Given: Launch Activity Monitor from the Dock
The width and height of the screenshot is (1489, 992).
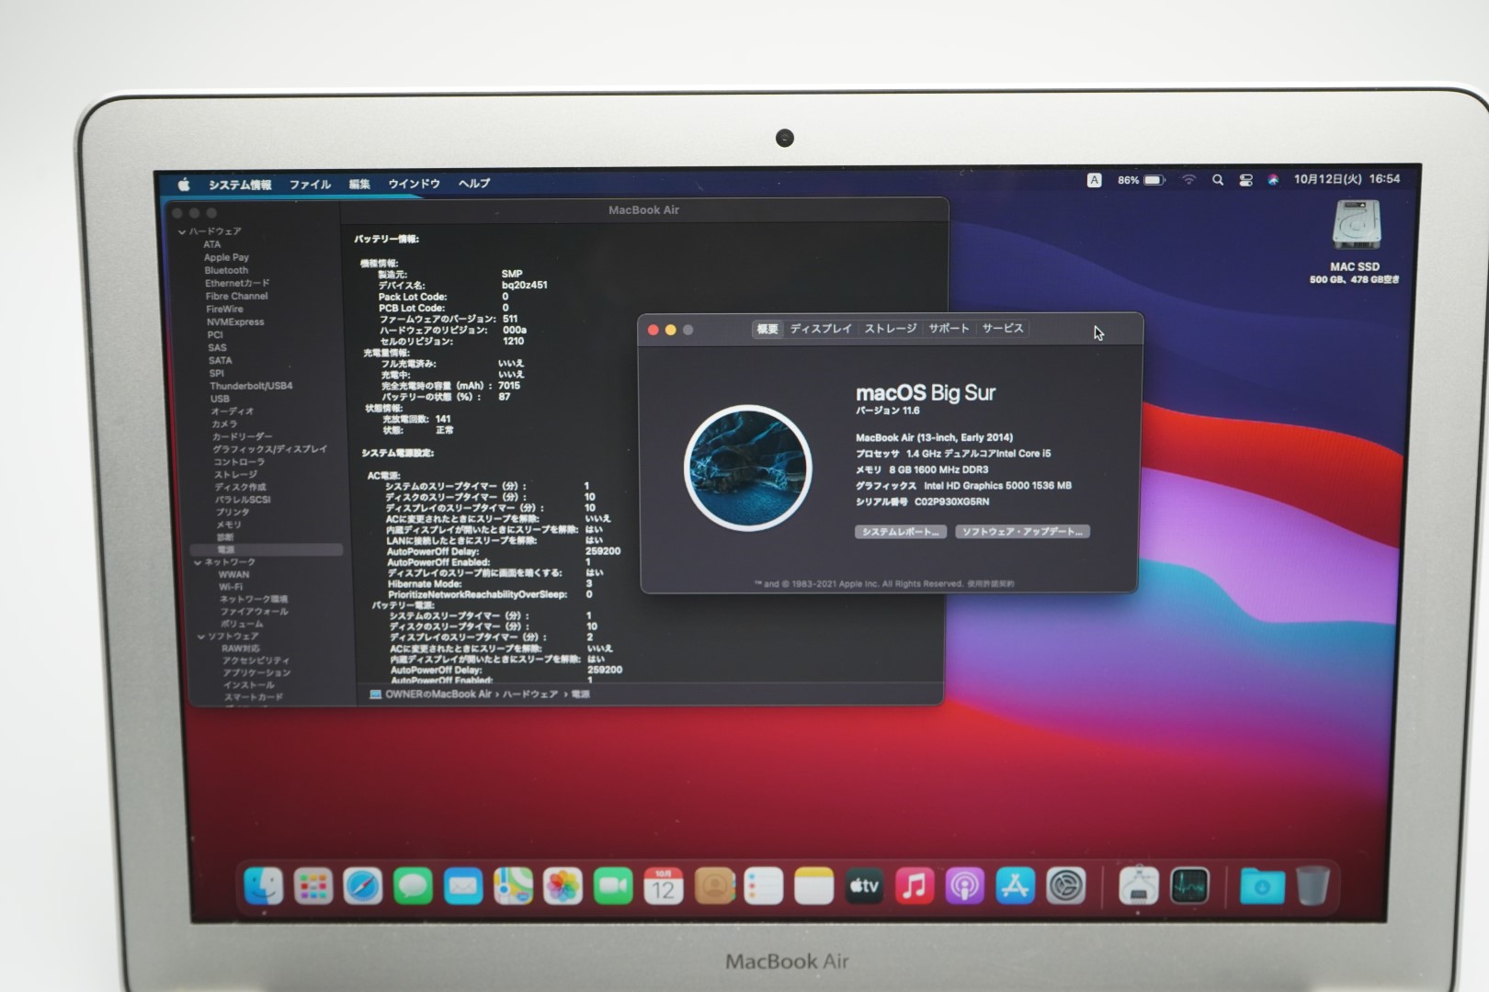Looking at the screenshot, I should 1189,886.
